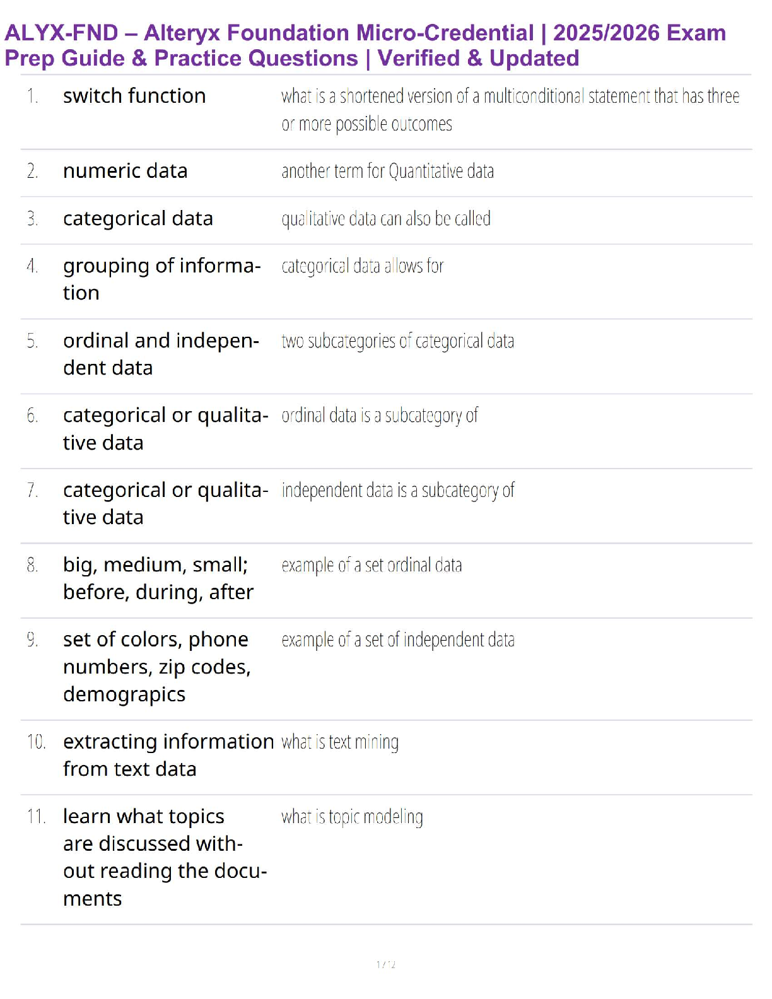772x999 pixels.
Task: Click "independent data is a subcategory of" definition
Action: tap(398, 490)
